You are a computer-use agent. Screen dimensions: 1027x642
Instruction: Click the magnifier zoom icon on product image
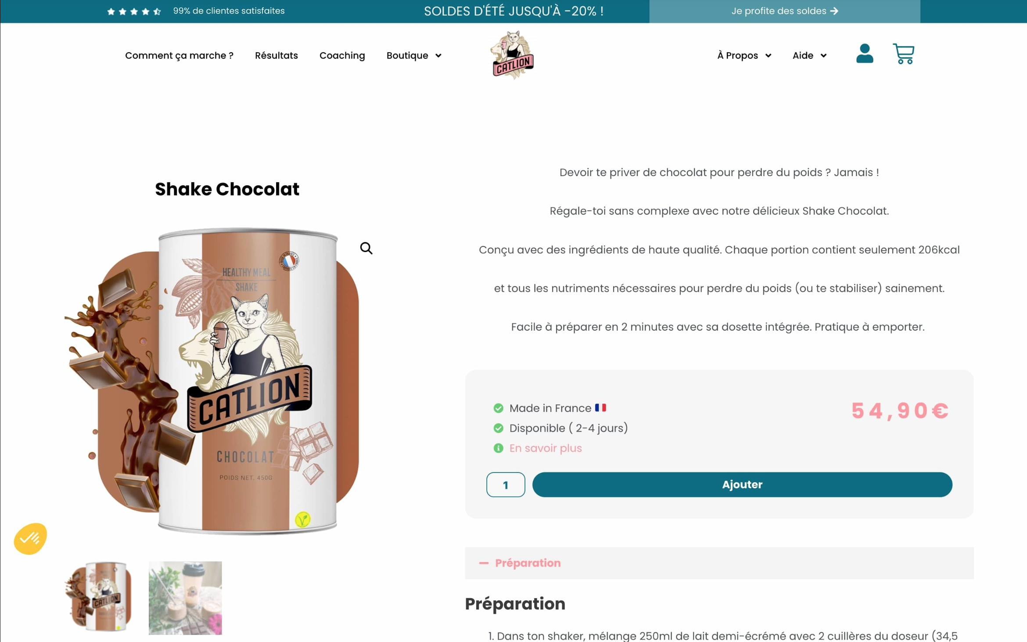pos(366,248)
